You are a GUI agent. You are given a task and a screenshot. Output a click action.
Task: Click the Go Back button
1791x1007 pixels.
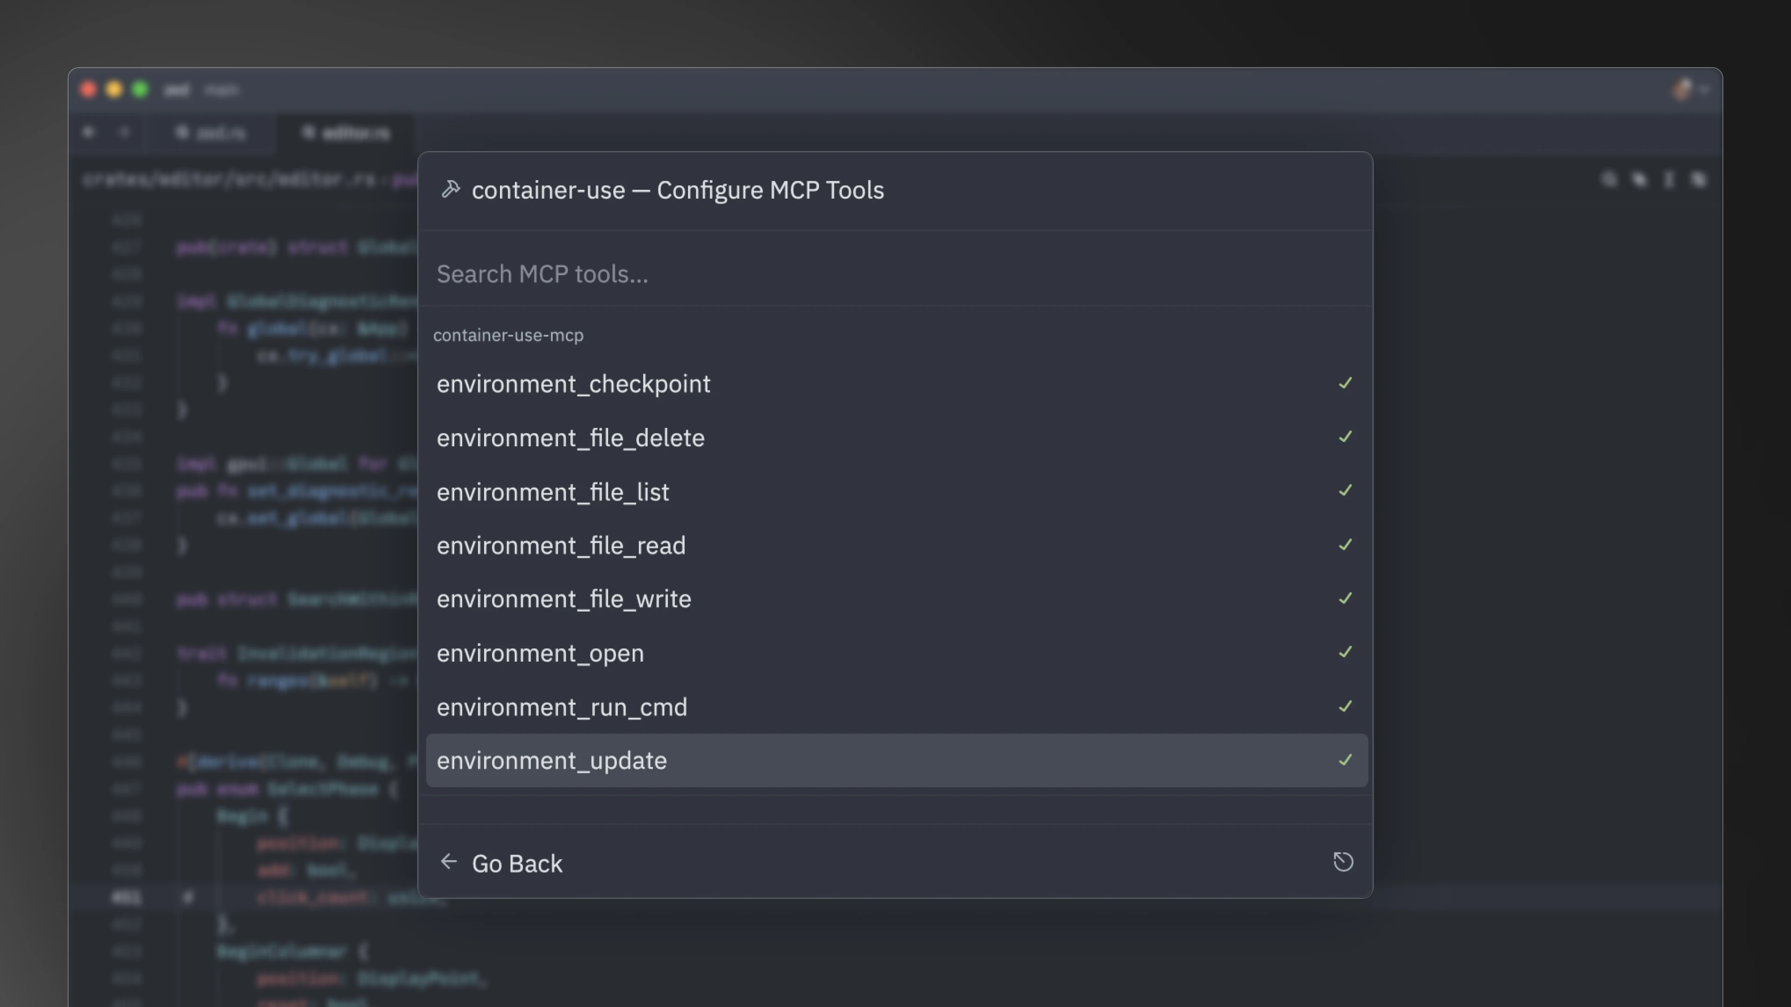[517, 863]
